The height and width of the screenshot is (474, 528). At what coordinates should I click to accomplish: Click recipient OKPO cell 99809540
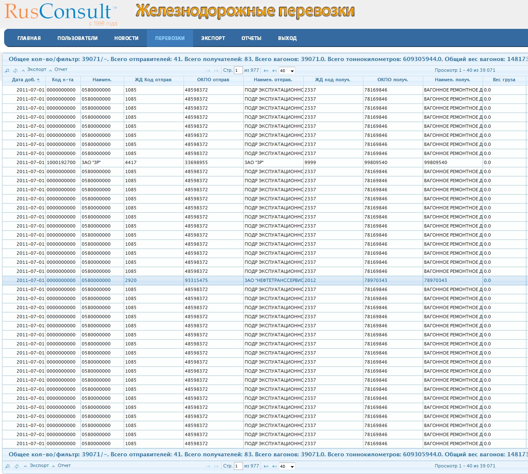393,162
